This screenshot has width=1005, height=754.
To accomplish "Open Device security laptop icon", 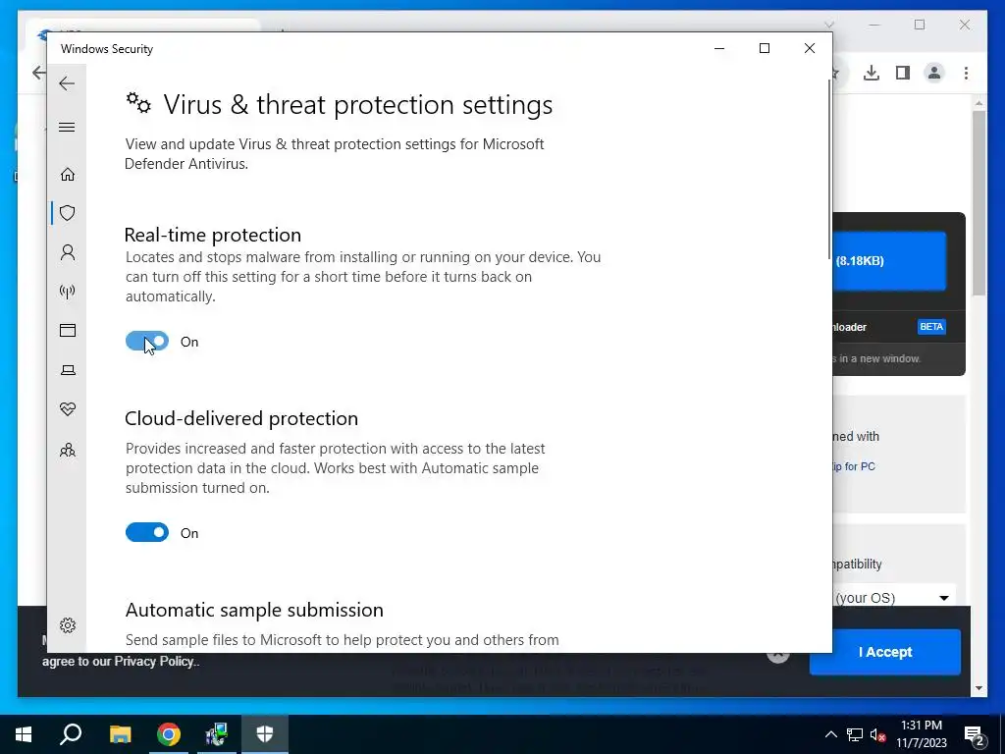I will click(68, 370).
